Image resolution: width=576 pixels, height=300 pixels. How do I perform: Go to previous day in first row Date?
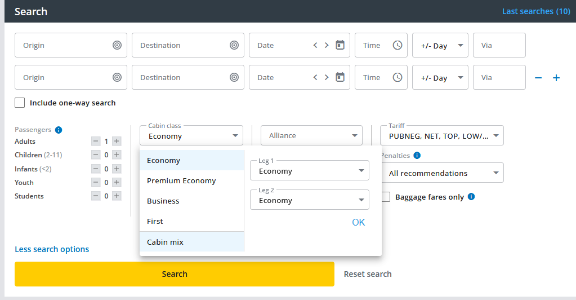[x=316, y=45]
